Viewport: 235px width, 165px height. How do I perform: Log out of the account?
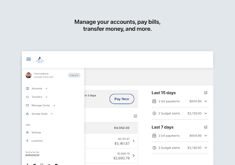coord(74,75)
